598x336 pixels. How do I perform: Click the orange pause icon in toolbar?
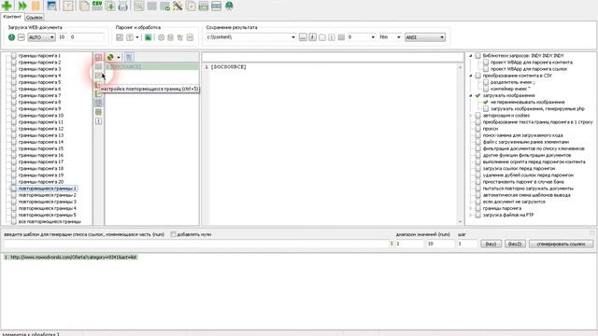[36, 6]
